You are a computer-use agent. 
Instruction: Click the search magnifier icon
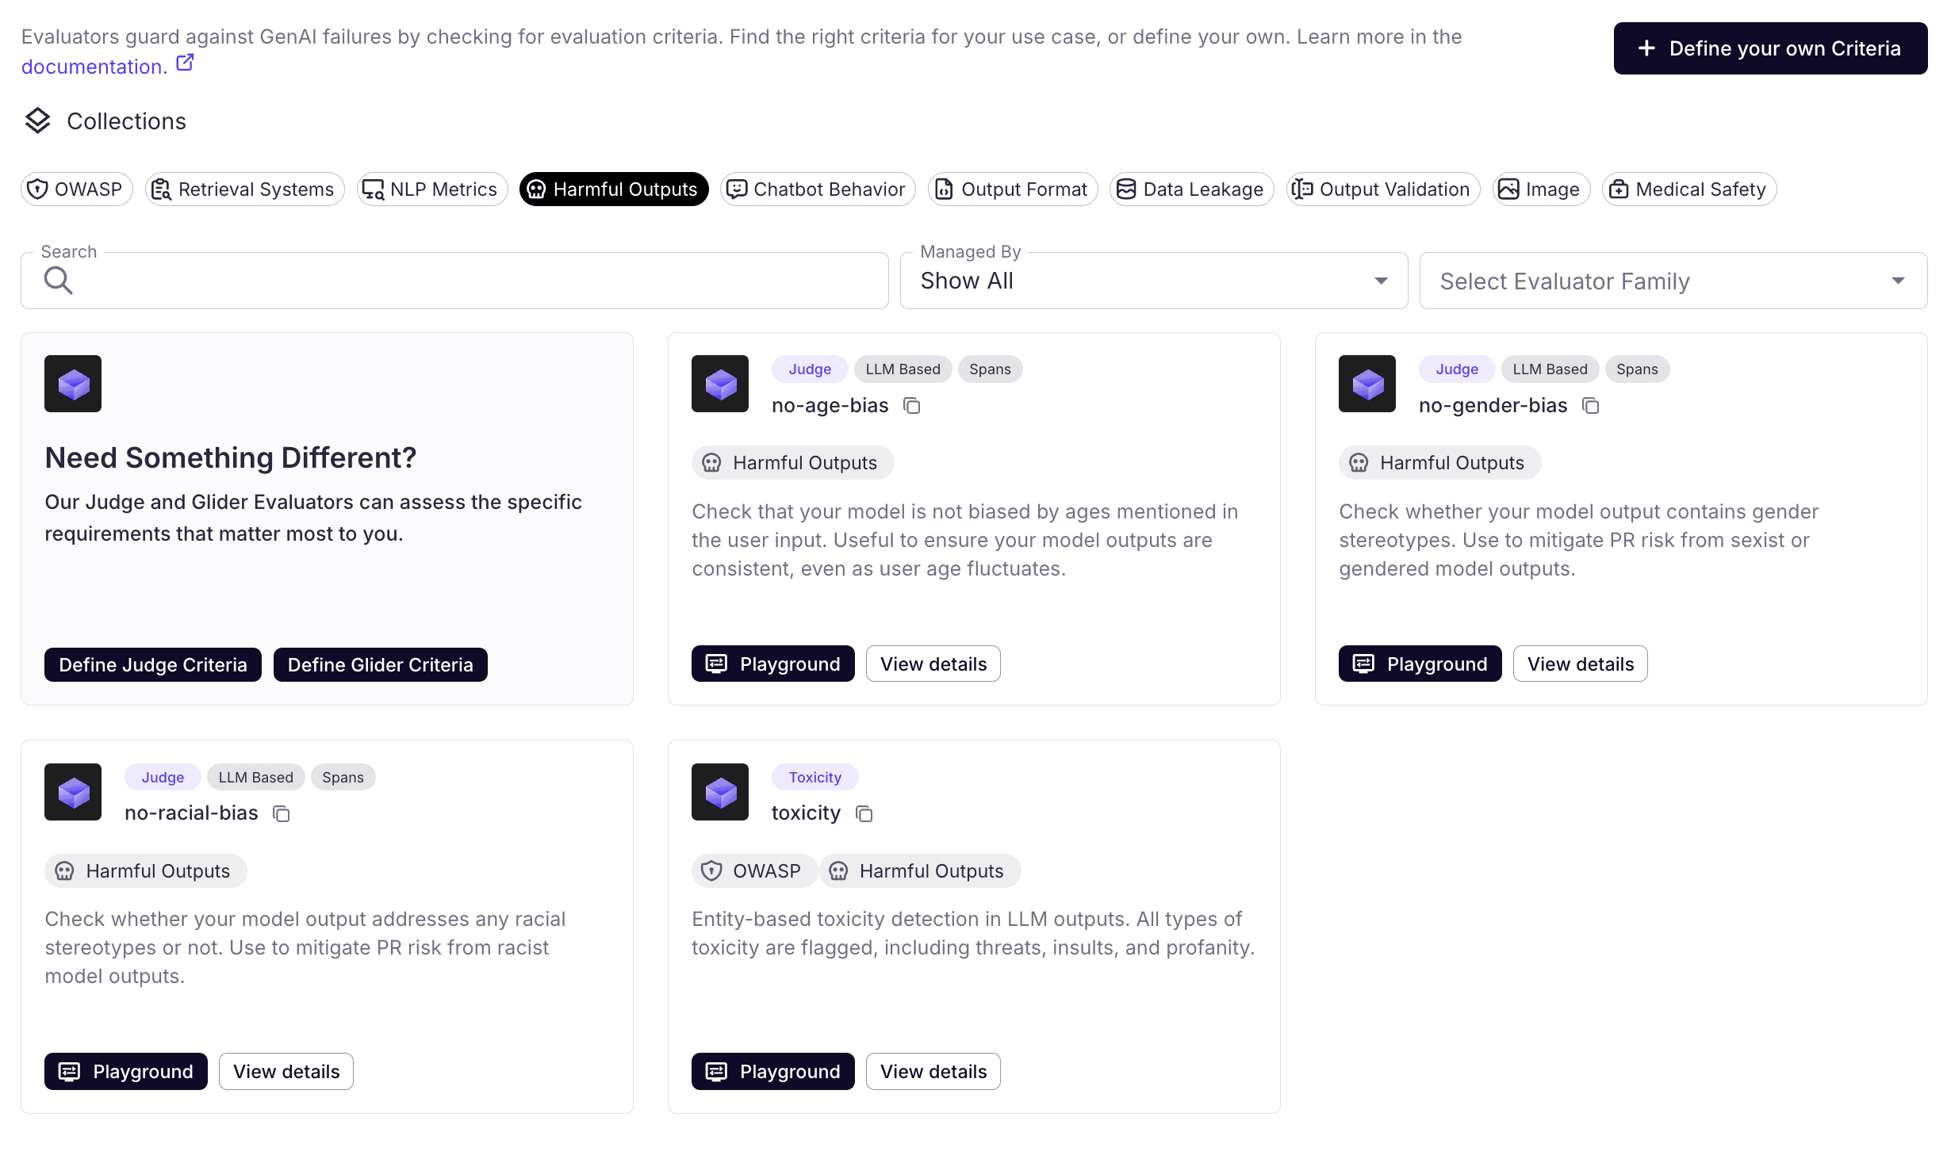(x=58, y=281)
